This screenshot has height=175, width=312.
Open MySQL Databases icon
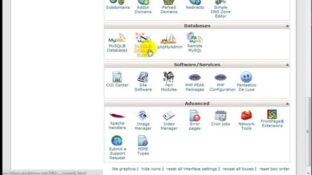pos(117,43)
